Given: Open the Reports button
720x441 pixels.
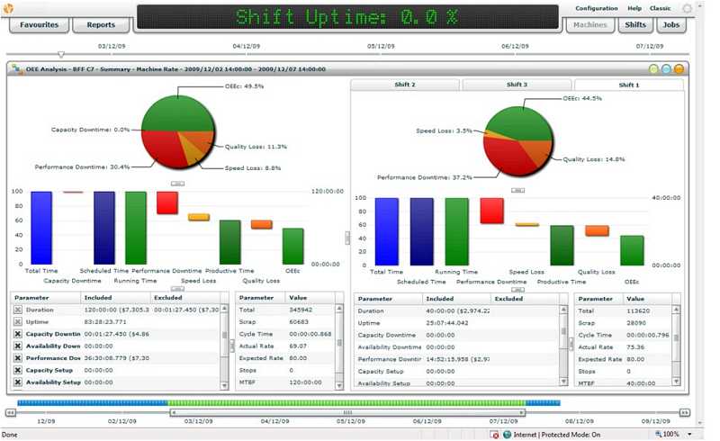Looking at the screenshot, I should [x=101, y=25].
